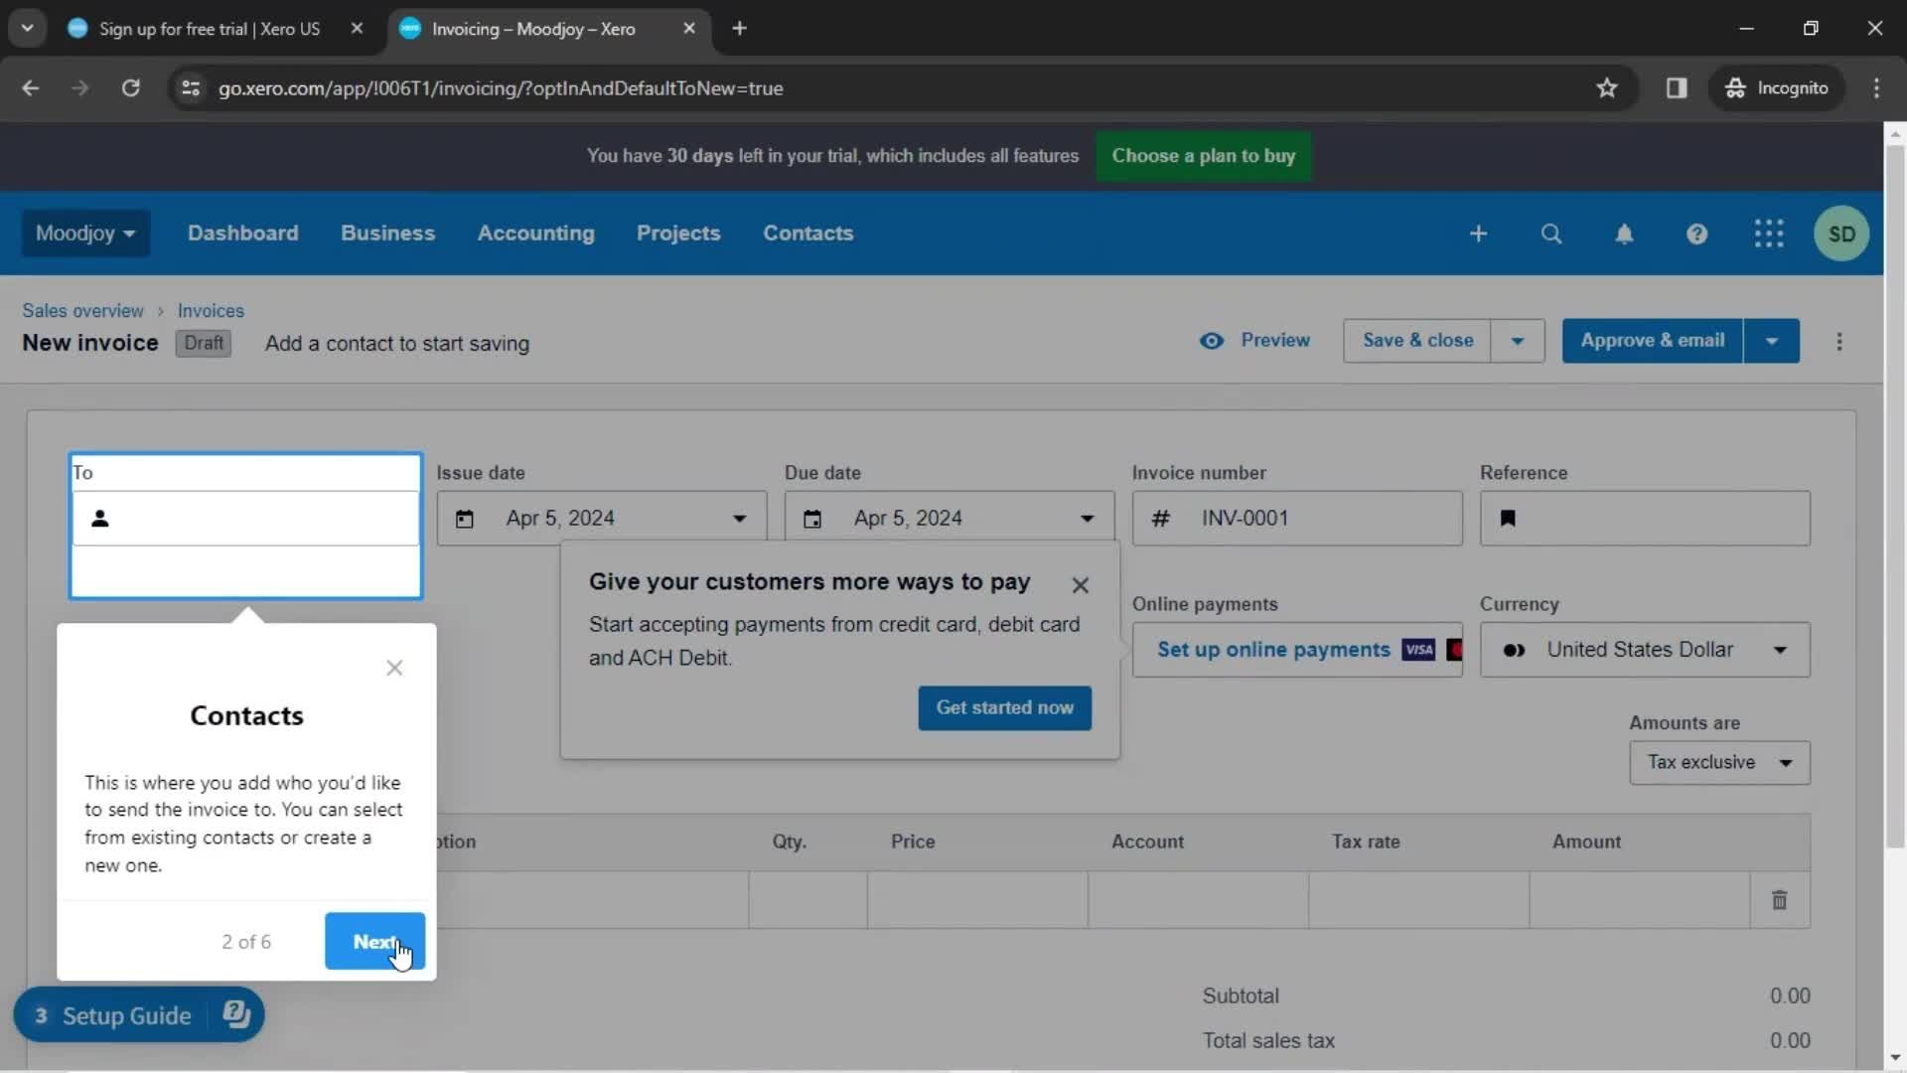Viewport: 1907px width, 1073px height.
Task: Open the Dashboard menu
Action: click(242, 233)
